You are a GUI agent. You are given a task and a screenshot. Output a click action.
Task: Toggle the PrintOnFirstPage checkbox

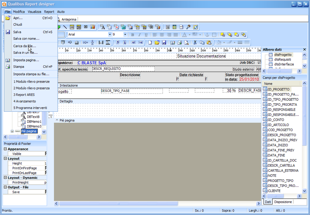pos(45,168)
